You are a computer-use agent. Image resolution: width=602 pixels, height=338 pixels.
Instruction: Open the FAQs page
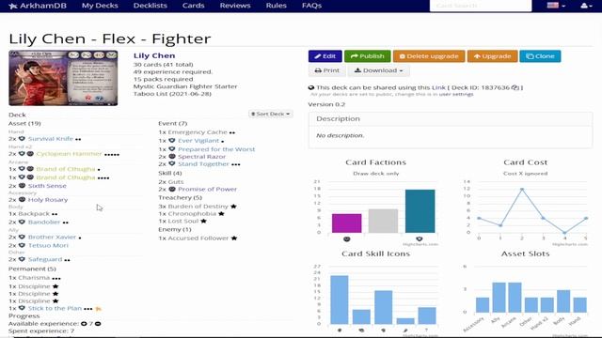[311, 6]
